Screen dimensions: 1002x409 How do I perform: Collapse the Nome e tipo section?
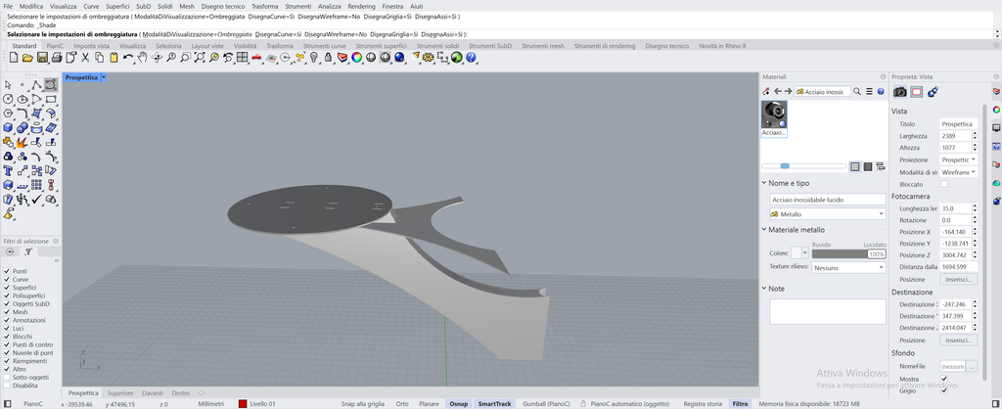click(x=764, y=183)
